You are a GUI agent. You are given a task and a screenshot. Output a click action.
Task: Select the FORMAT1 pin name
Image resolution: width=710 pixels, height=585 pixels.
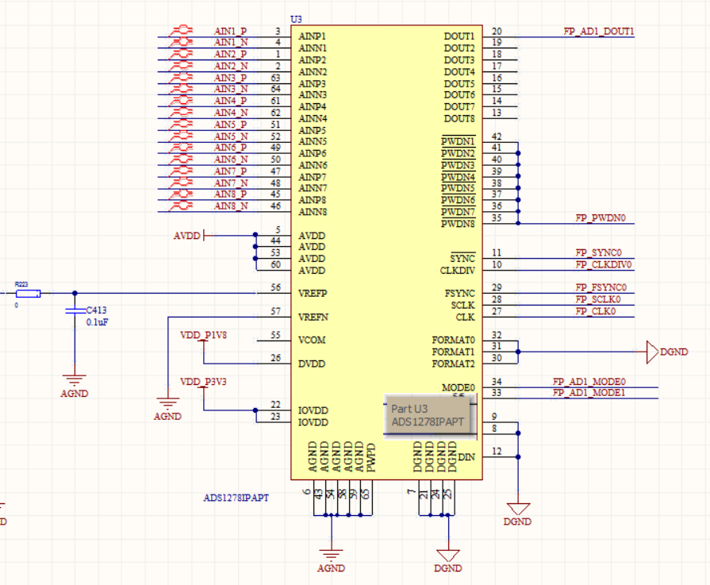pyautogui.click(x=453, y=352)
